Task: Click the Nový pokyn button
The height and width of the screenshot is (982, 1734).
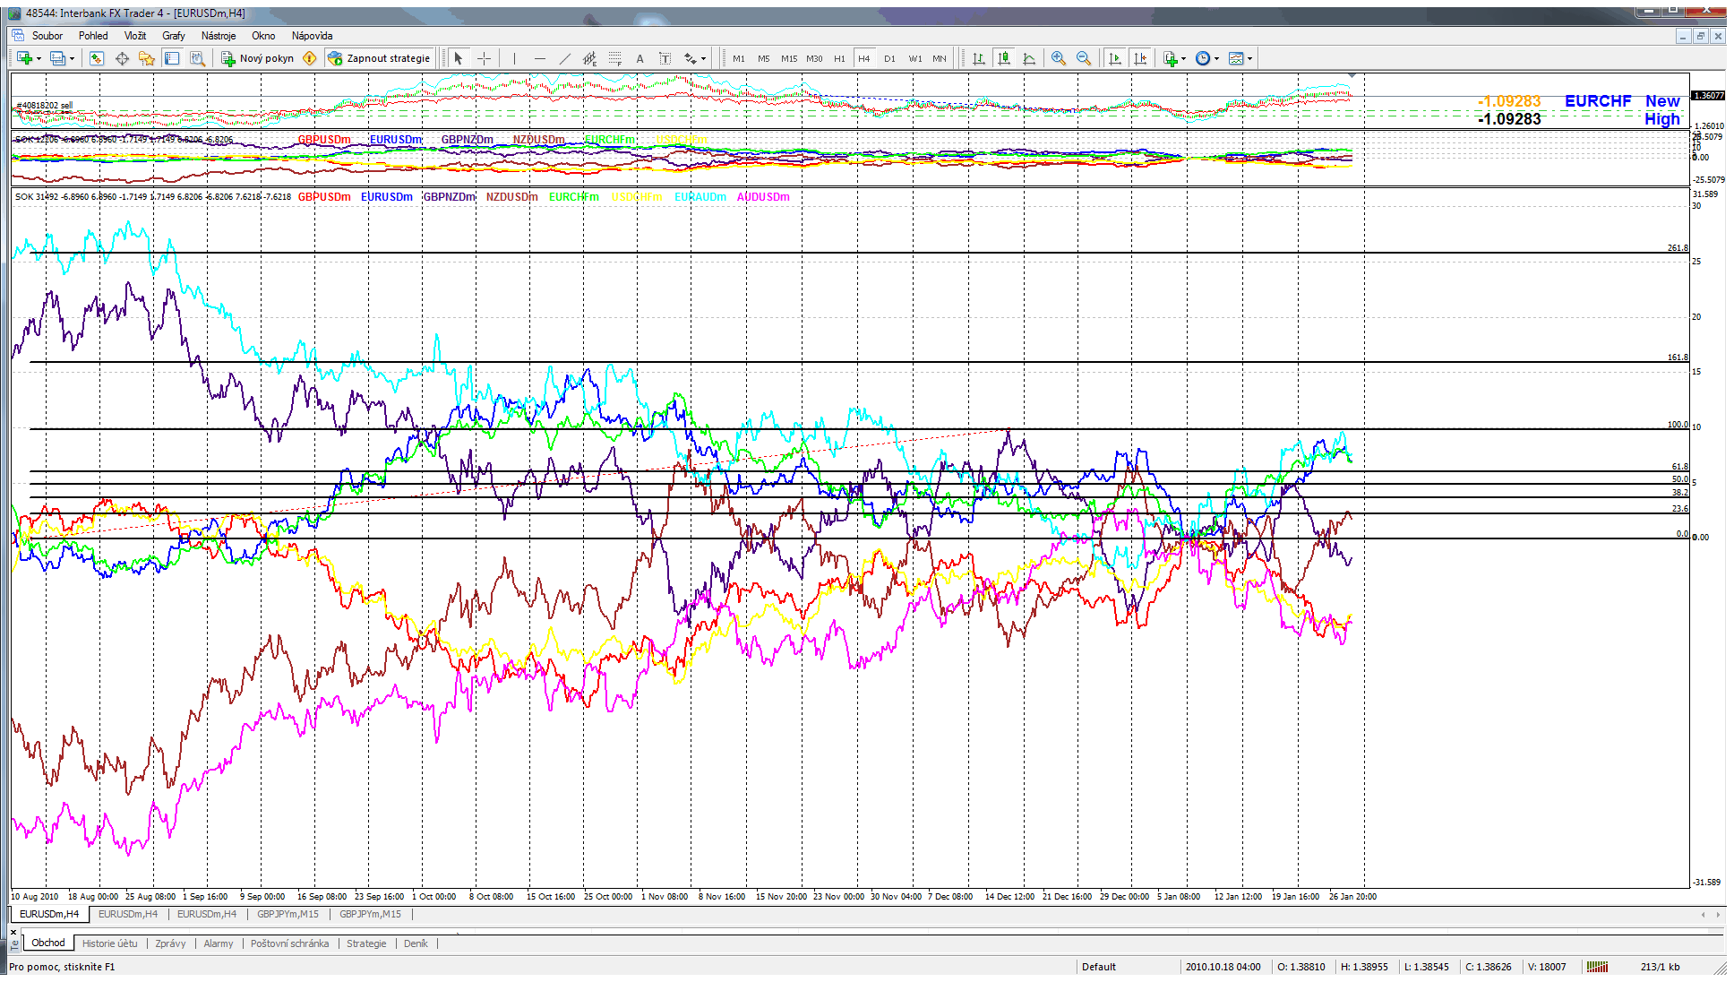Action: click(257, 58)
